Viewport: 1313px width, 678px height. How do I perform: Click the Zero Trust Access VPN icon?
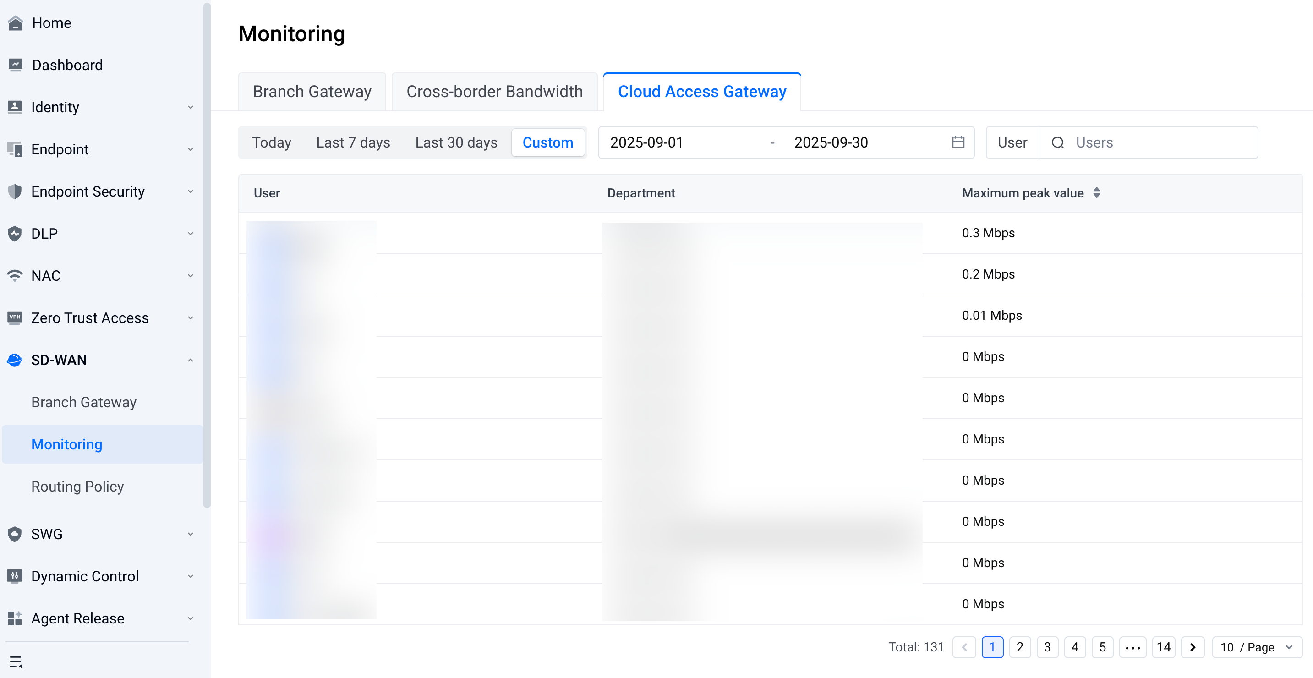coord(15,317)
